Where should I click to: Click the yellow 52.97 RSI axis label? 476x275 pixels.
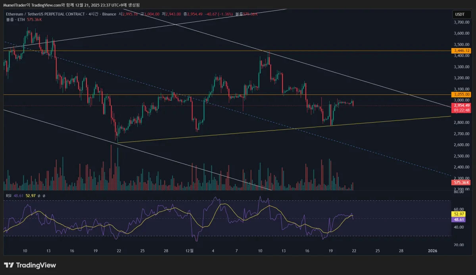(459, 214)
